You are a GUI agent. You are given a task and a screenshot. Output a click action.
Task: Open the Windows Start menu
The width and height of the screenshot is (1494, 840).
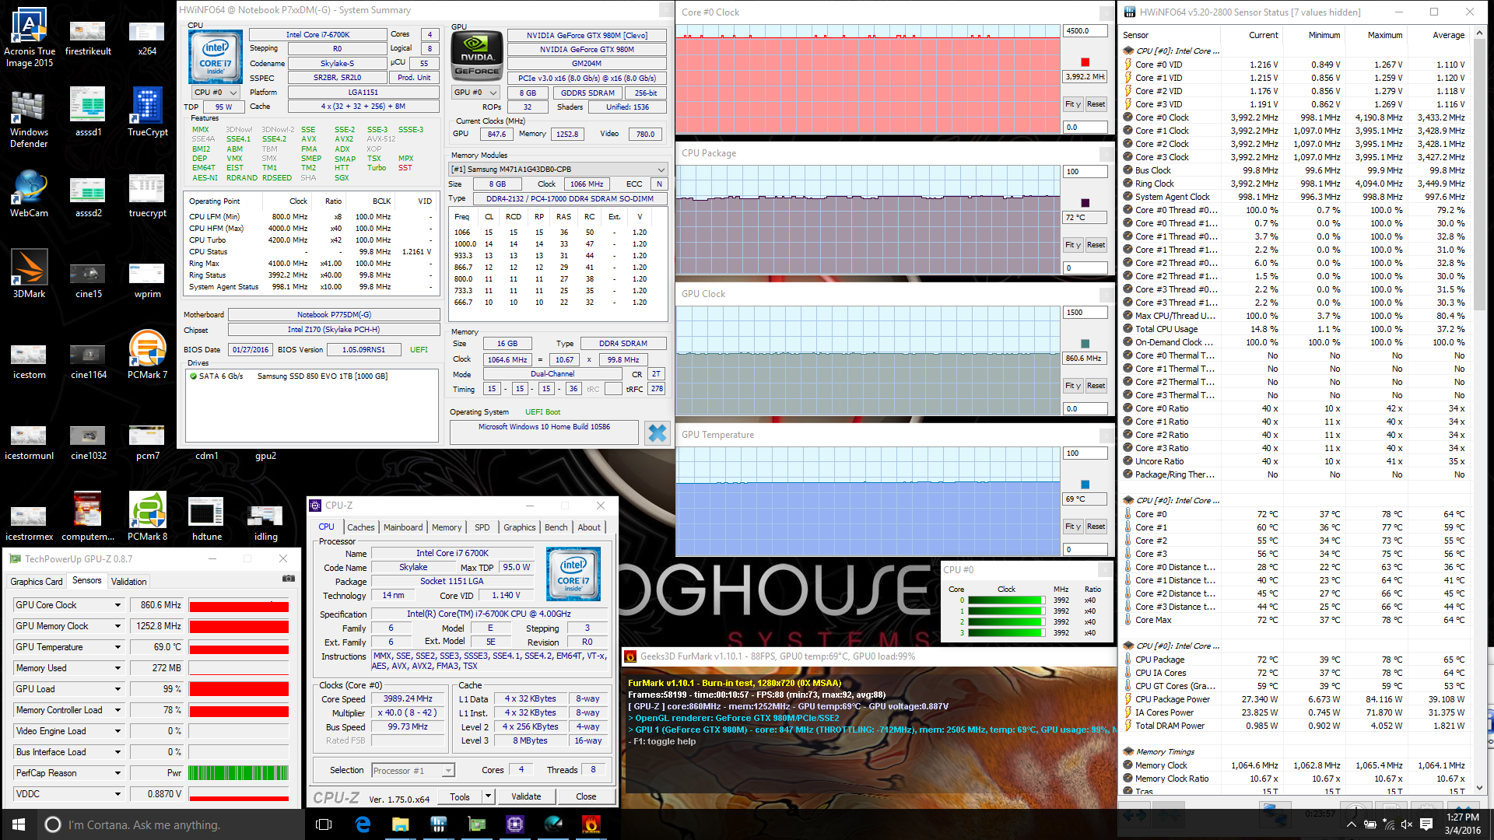click(19, 824)
